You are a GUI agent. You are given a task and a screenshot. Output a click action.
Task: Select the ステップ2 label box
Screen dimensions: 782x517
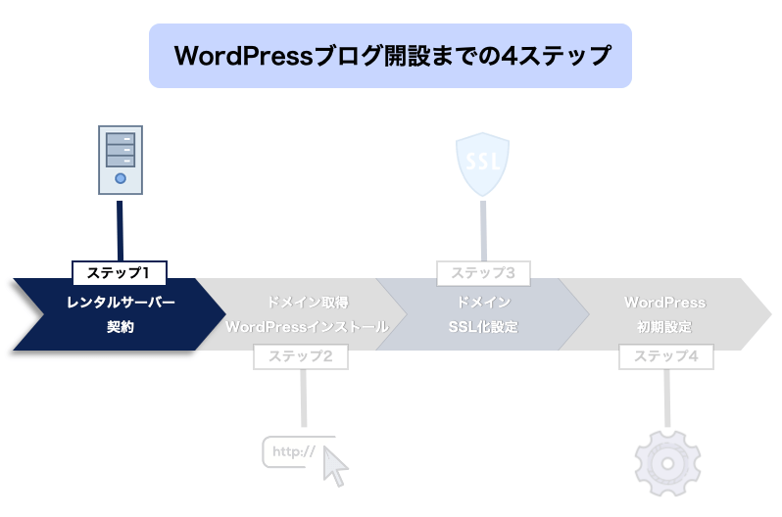coord(301,356)
